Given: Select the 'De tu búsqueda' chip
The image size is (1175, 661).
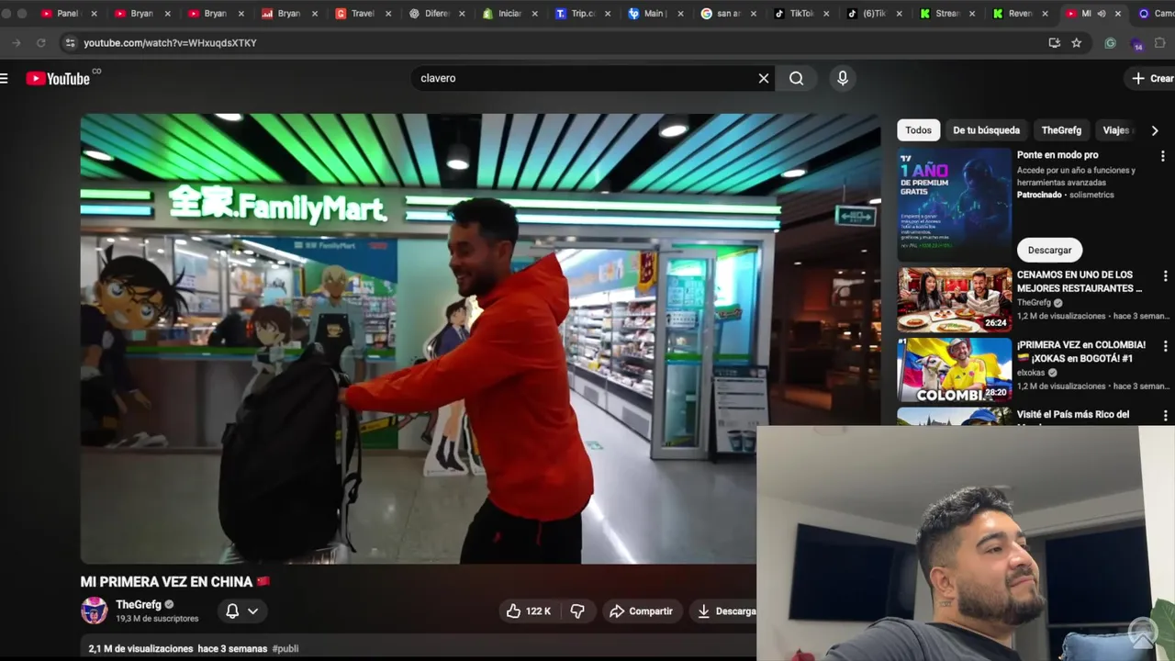Looking at the screenshot, I should coord(986,130).
